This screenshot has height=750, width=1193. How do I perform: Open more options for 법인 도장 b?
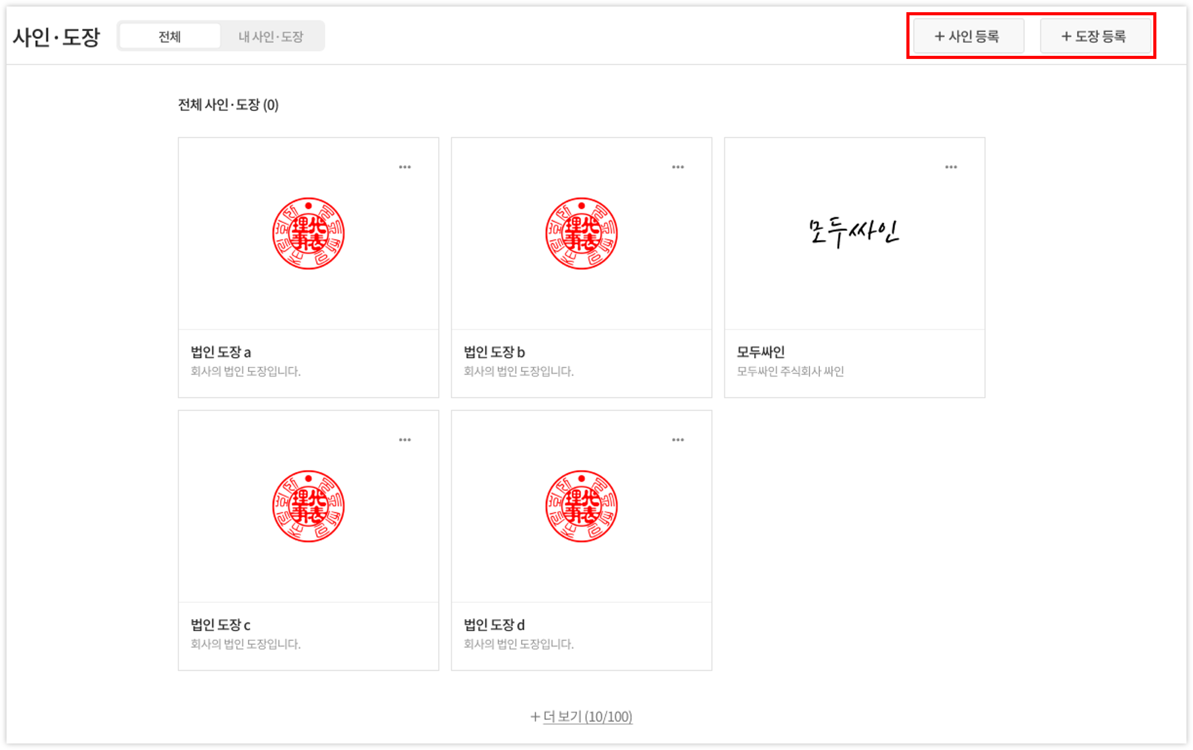[x=678, y=167]
